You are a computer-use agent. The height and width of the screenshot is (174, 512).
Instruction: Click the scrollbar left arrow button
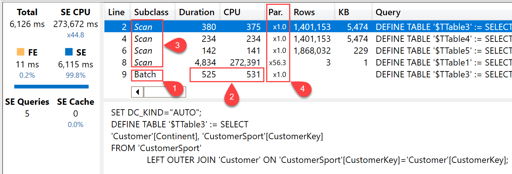(x=138, y=91)
